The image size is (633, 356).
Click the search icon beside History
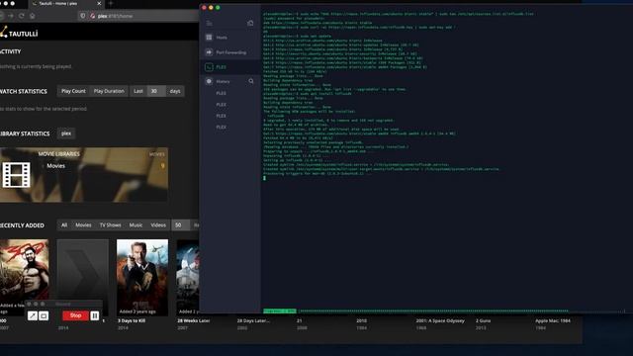point(251,81)
